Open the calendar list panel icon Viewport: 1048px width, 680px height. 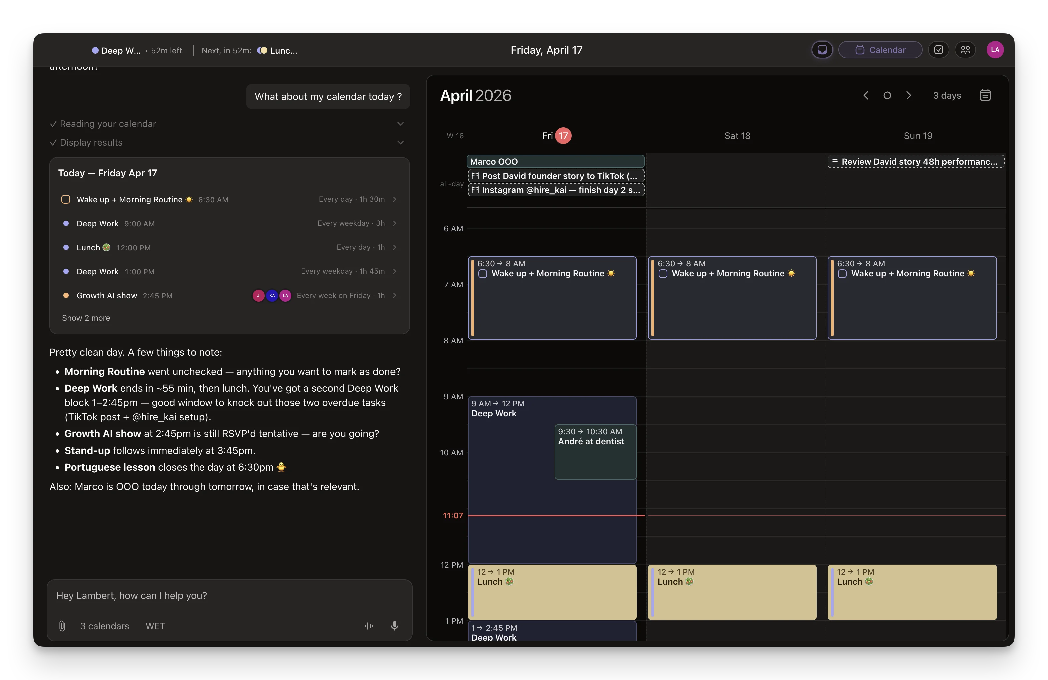[985, 95]
